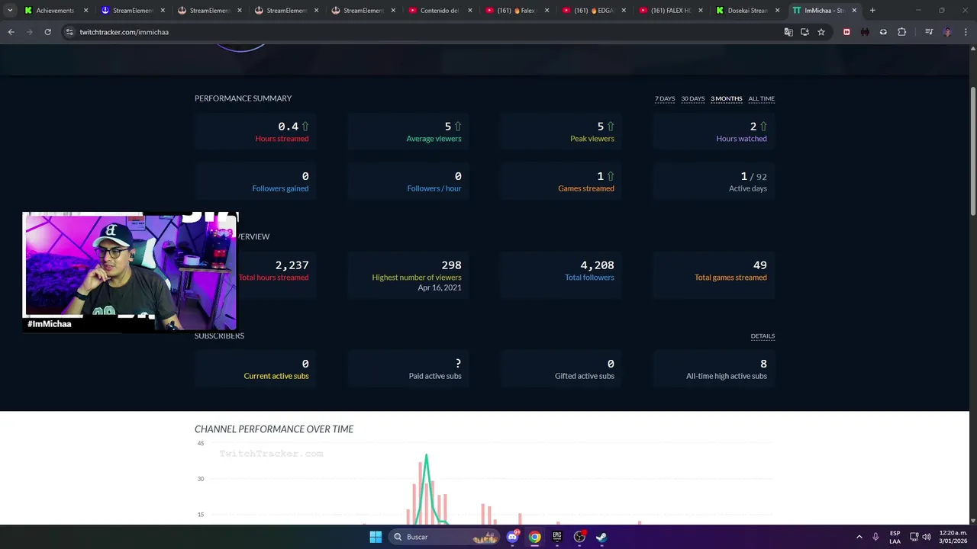Close the ImMichaa tab
This screenshot has height=549, width=977.
pos(854,11)
